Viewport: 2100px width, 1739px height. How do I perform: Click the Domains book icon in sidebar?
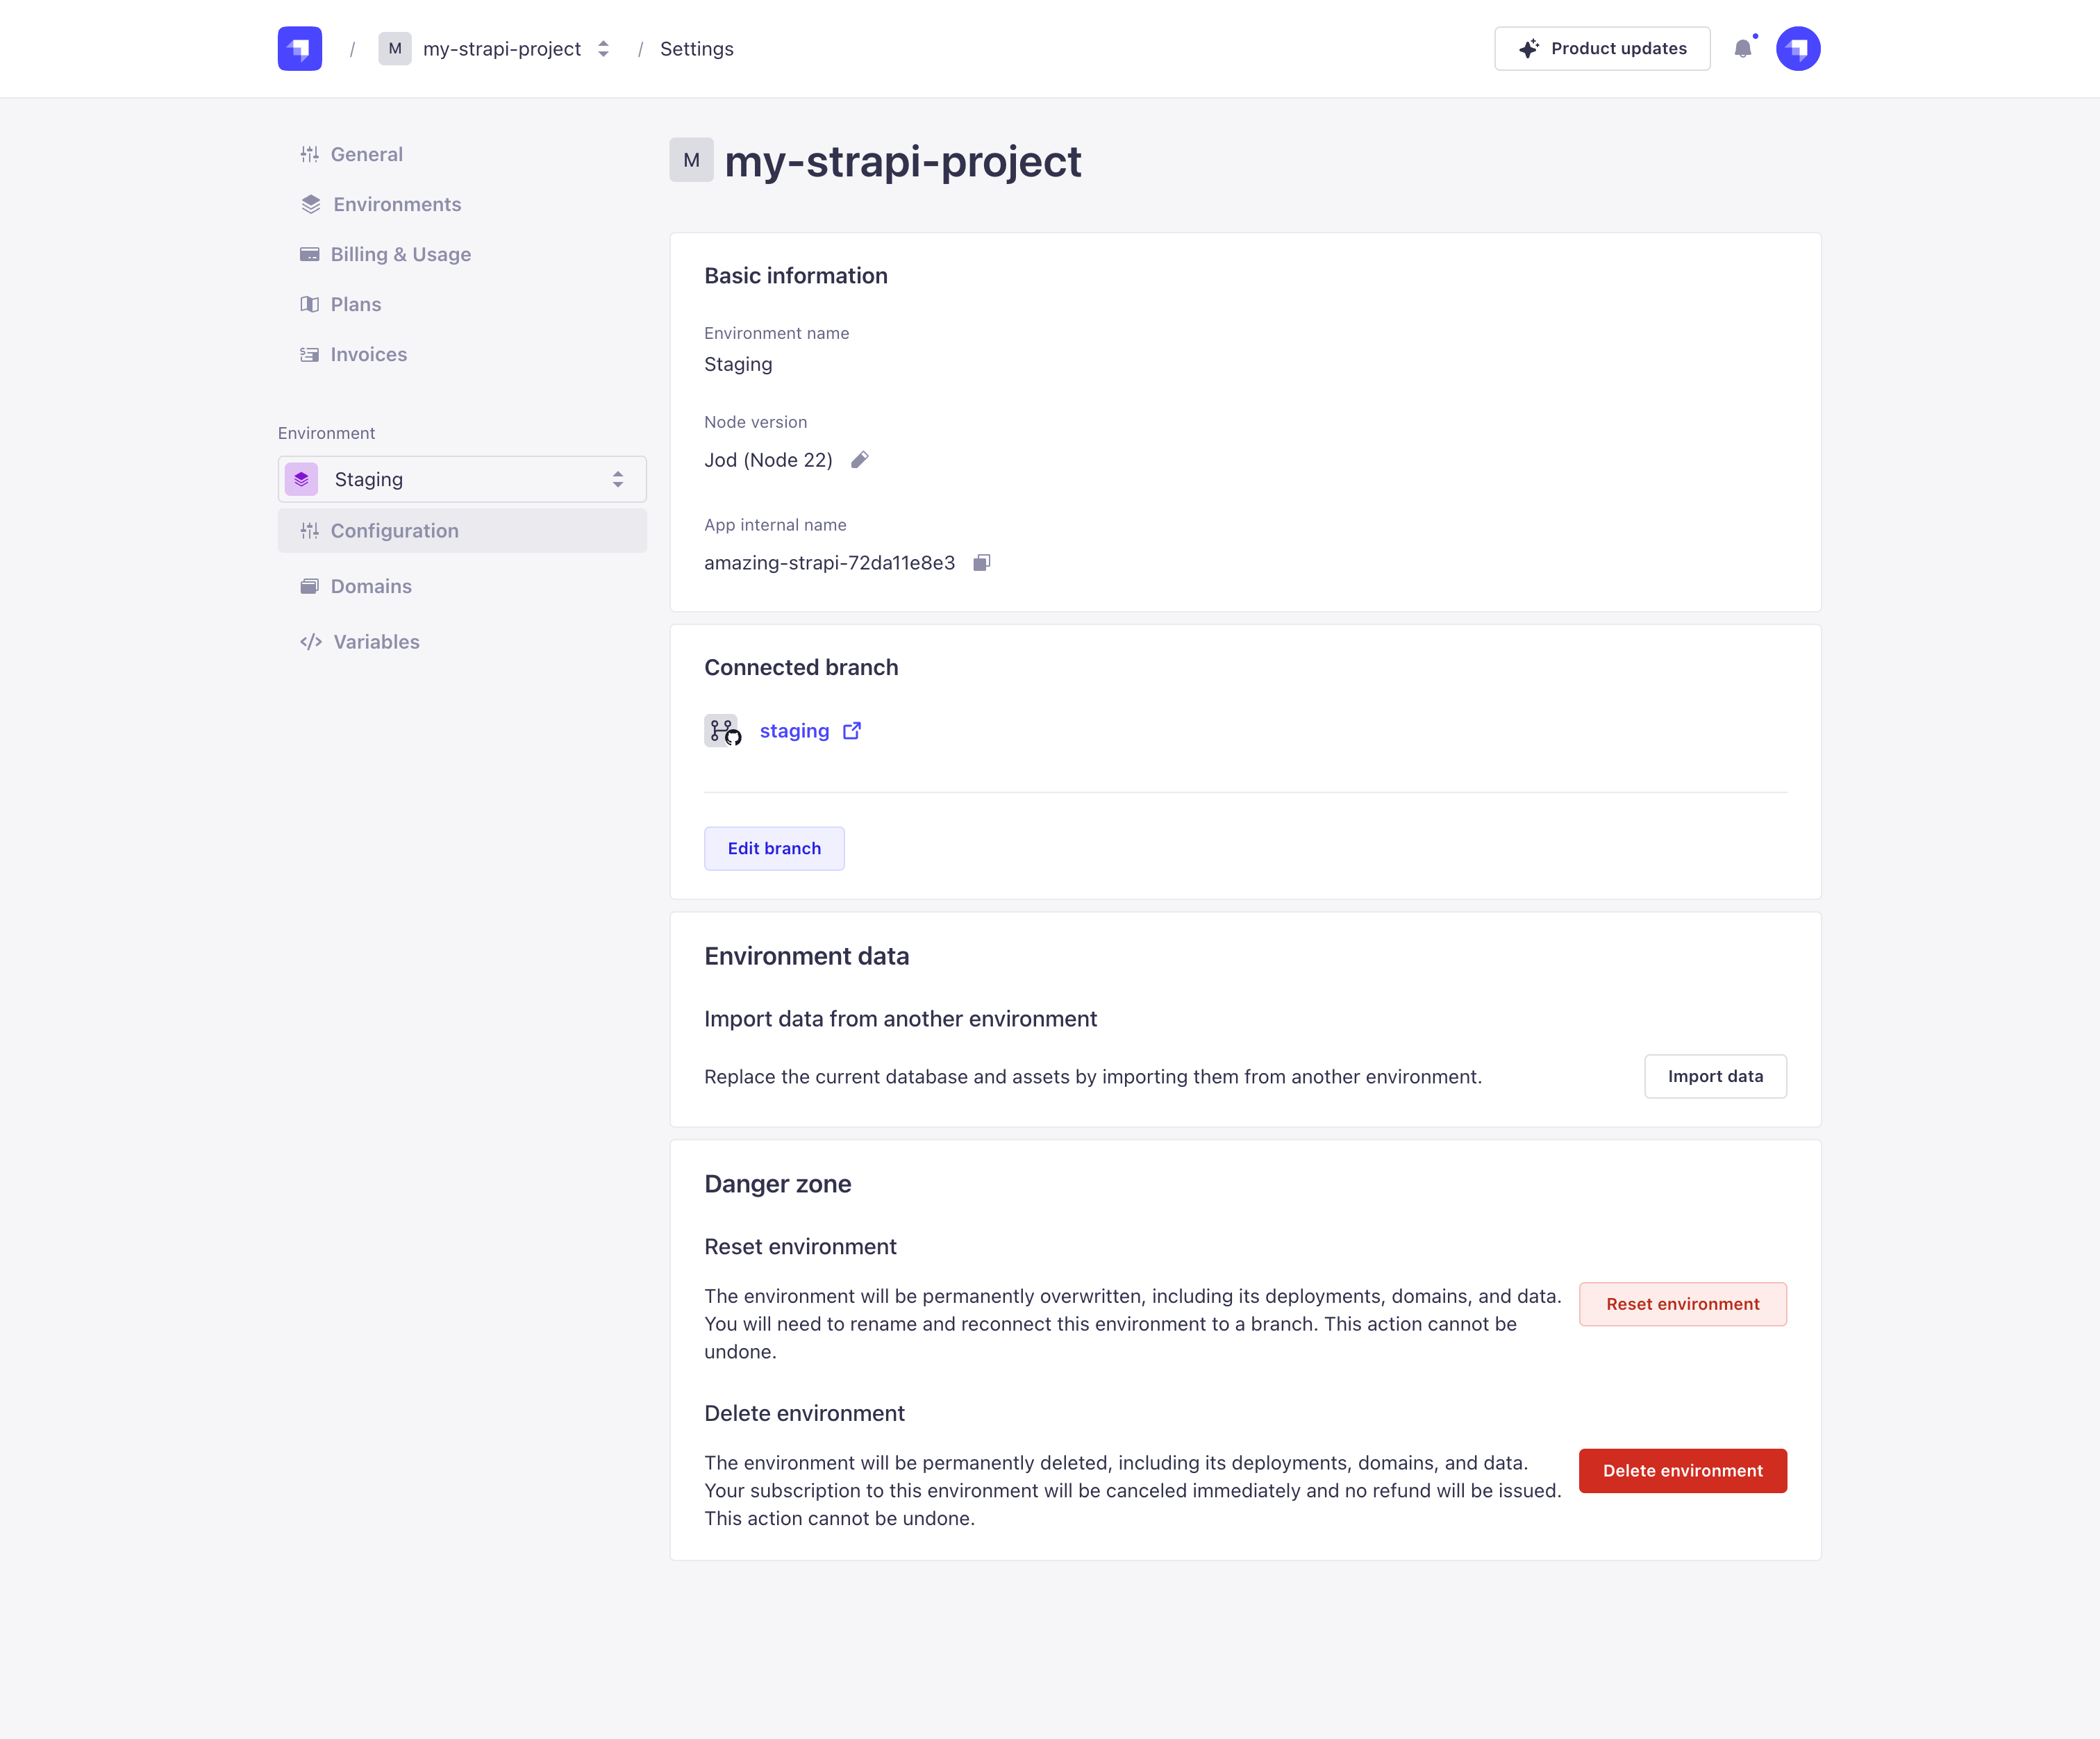310,586
